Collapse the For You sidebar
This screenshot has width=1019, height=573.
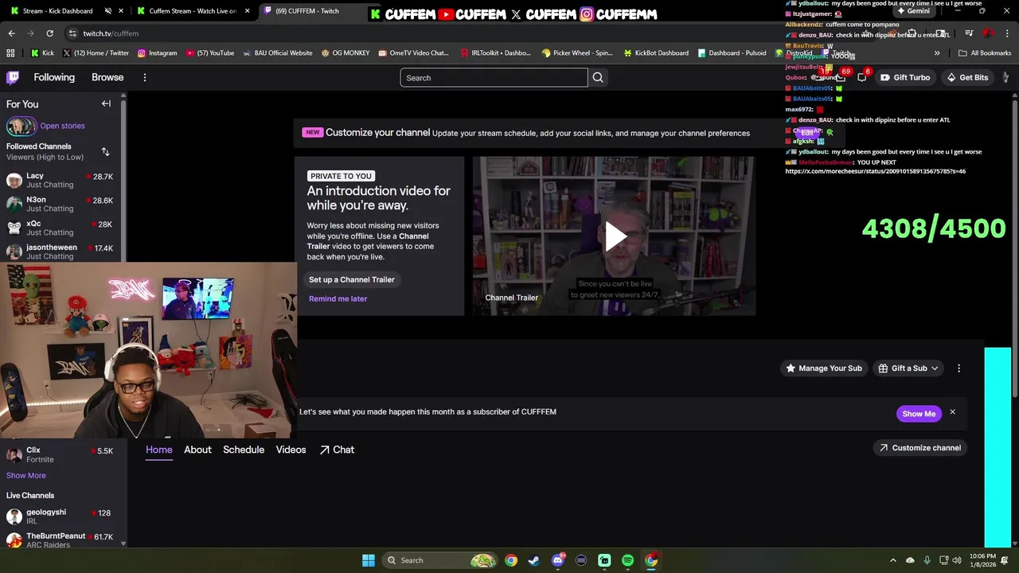tap(106, 103)
